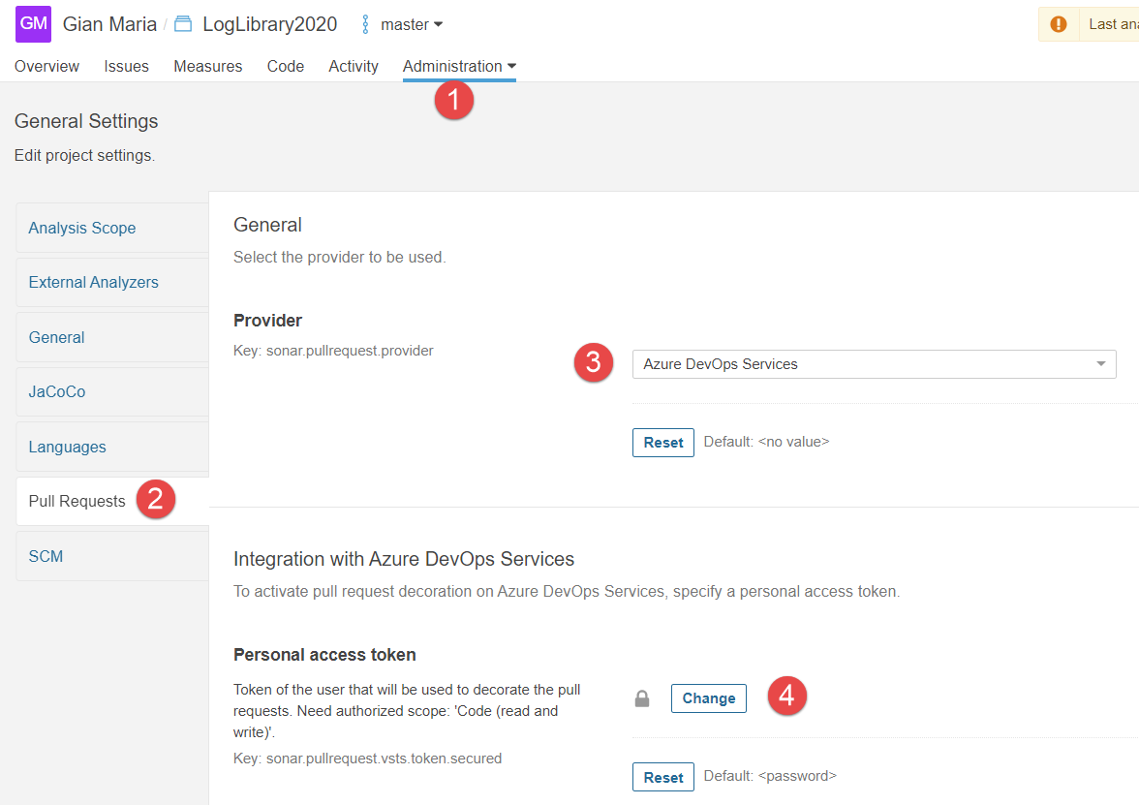Reset the Personal access token setting
Screen dimensions: 1139x805
pos(662,777)
